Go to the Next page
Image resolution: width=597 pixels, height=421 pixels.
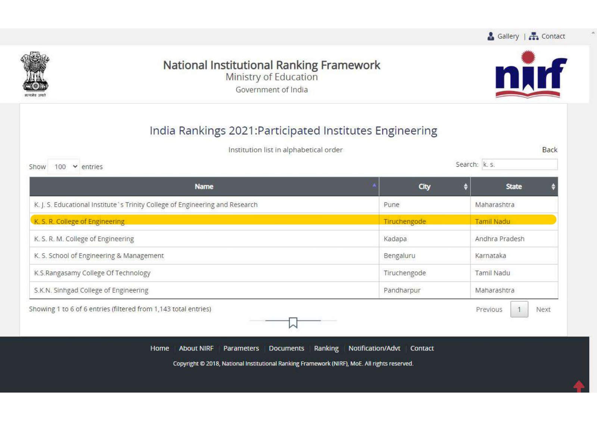pos(543,310)
